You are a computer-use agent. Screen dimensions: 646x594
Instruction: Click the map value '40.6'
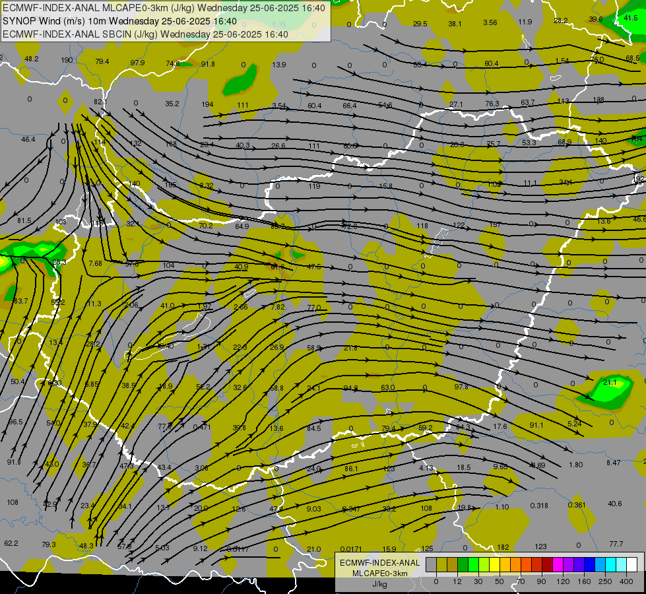[615, 504]
